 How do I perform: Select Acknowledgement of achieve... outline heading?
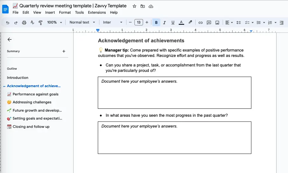point(34,86)
